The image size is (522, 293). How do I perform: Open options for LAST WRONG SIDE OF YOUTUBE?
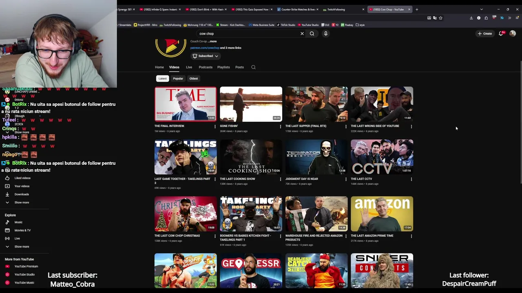point(411,127)
